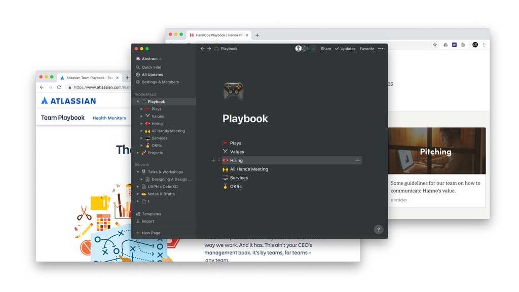
Task: Open the Abstract workspace switcher
Action: click(x=149, y=59)
